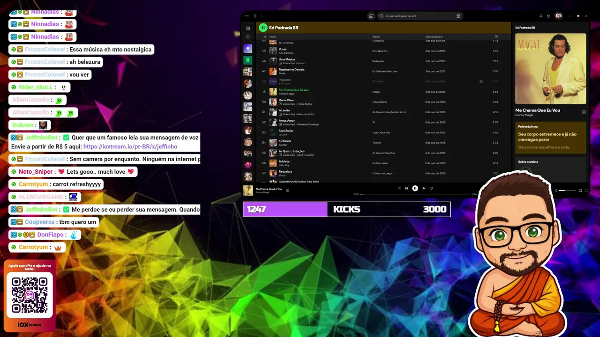Screen dimensions: 600x337
Task: Skip to next track
Action: (x=424, y=188)
